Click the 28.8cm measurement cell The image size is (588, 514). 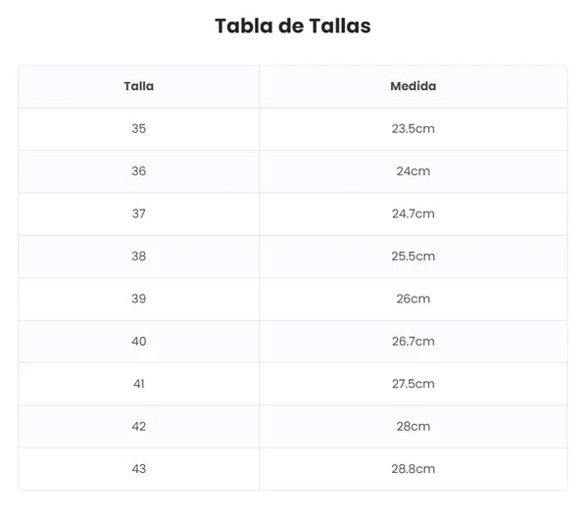click(x=413, y=469)
